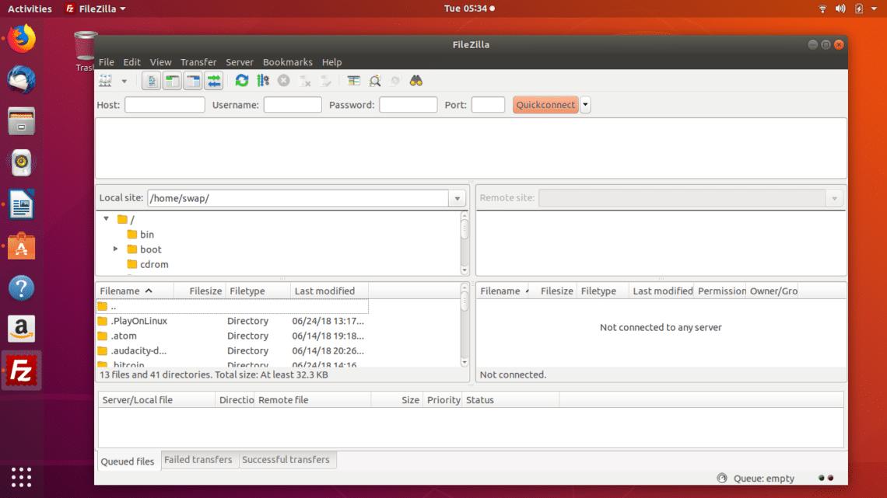Toggle the remote directory tree view

coord(192,80)
